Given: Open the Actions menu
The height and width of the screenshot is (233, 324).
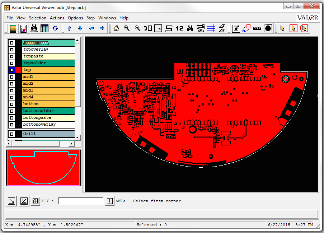Looking at the screenshot, I should [57, 18].
